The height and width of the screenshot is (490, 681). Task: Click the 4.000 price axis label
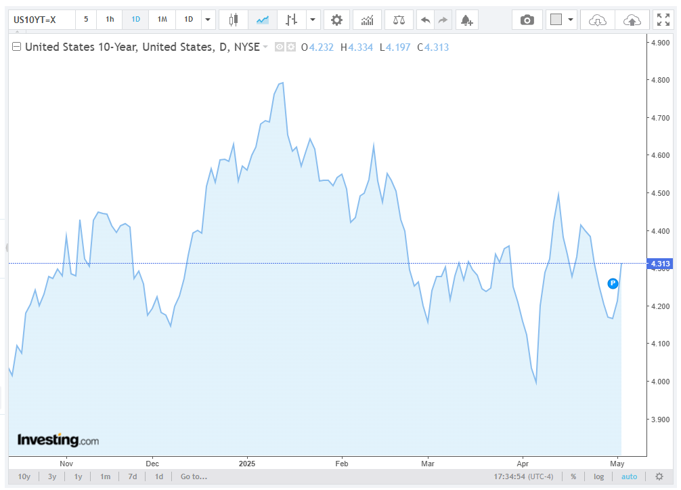pyautogui.click(x=660, y=382)
